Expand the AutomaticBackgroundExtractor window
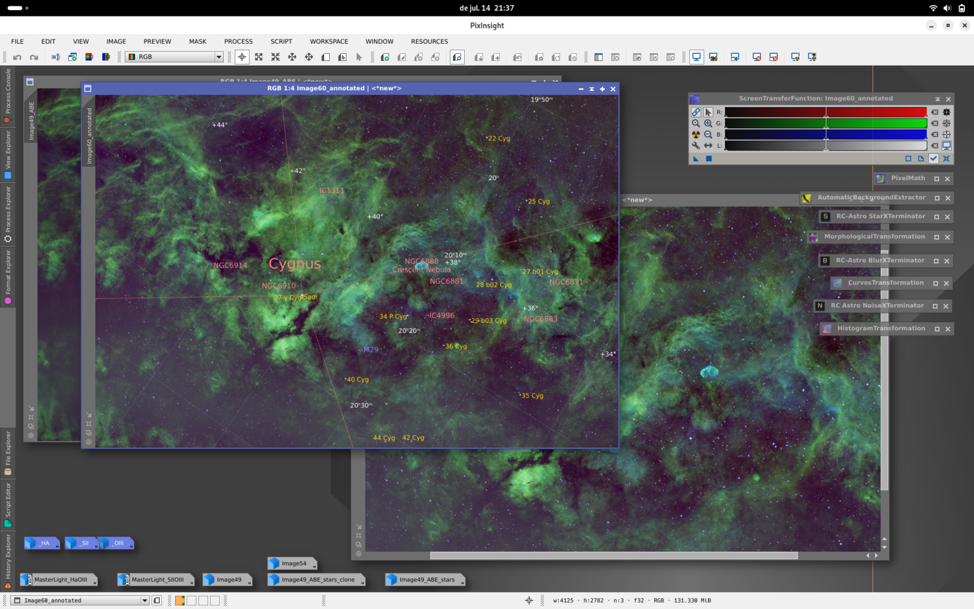 937,198
